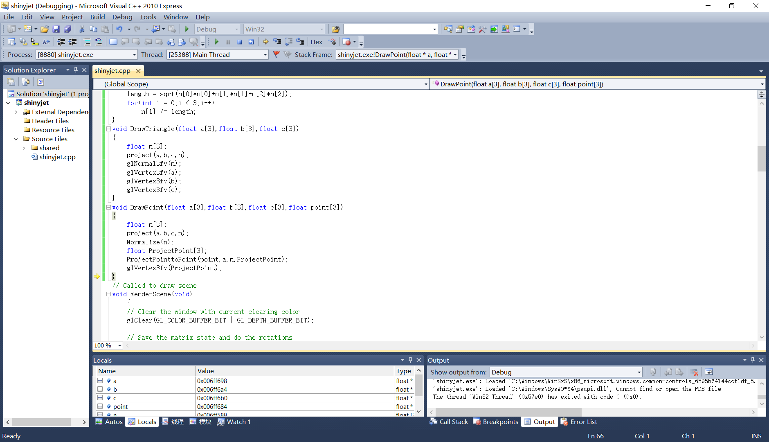Screen dimensions: 769x442
Task: Switch to the Autos tab
Action: click(109, 422)
